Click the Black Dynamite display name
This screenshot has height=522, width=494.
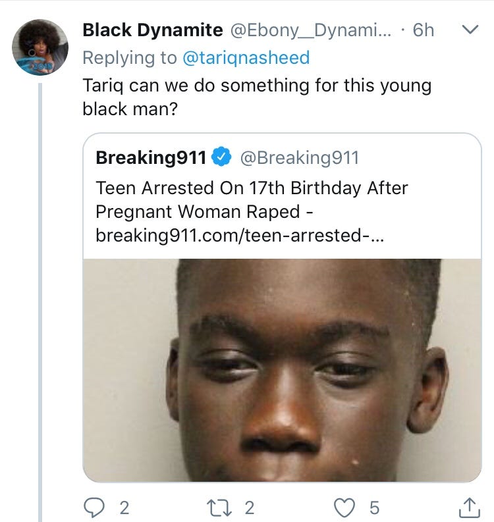152,30
